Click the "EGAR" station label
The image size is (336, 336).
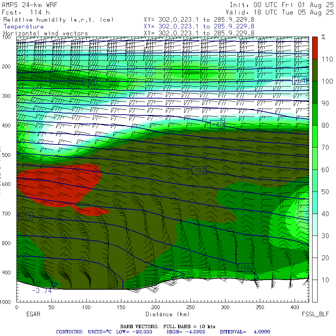[x=33, y=314]
